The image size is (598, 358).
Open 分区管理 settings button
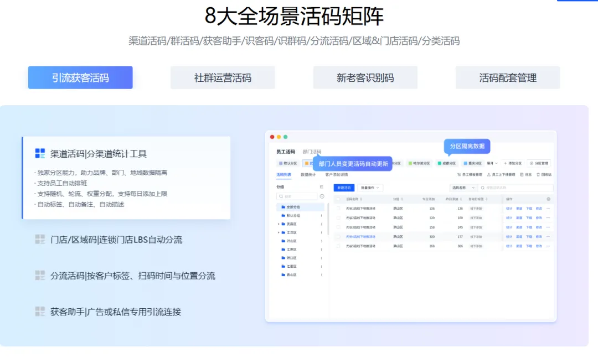coord(539,163)
